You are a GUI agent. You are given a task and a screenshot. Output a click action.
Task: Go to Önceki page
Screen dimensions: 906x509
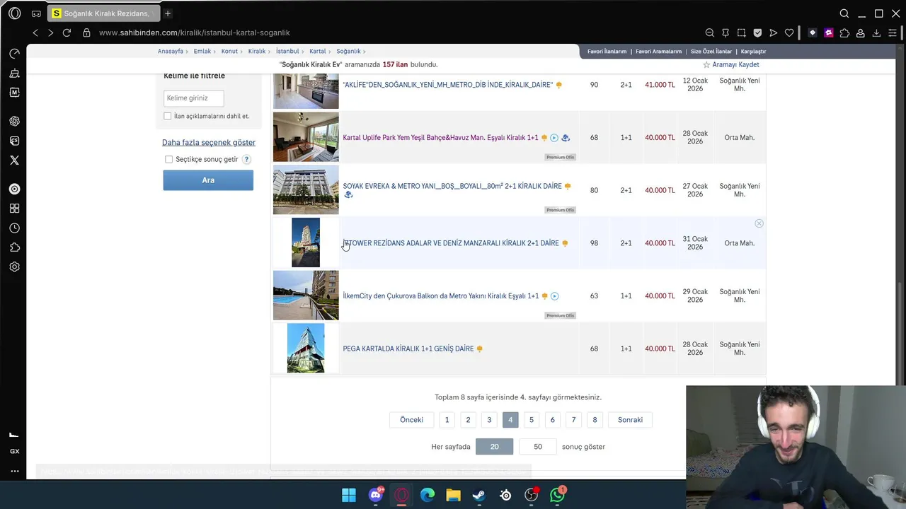[x=411, y=420]
